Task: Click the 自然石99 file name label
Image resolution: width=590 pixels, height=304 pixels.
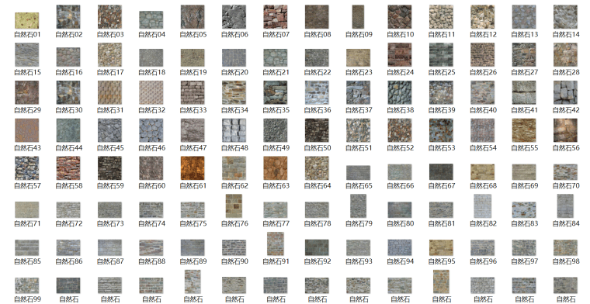Action: (27, 299)
